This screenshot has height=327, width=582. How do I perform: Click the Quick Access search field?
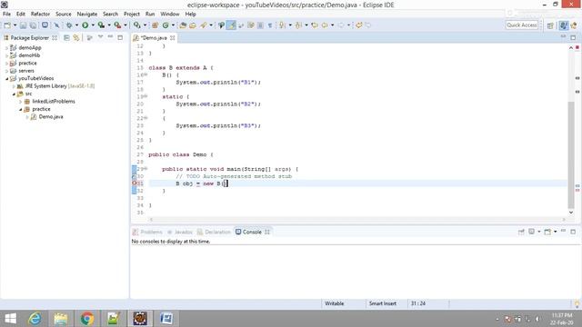pyautogui.click(x=521, y=25)
